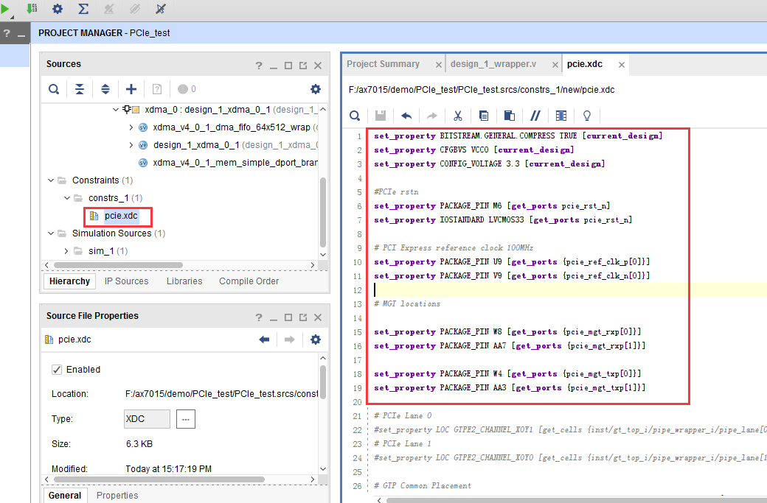Open help for the Sources panel

259,66
